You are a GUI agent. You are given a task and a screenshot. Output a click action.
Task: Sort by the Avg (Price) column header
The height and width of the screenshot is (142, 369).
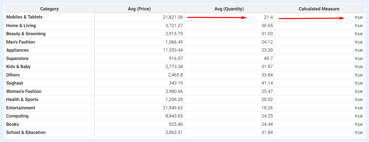(x=139, y=9)
